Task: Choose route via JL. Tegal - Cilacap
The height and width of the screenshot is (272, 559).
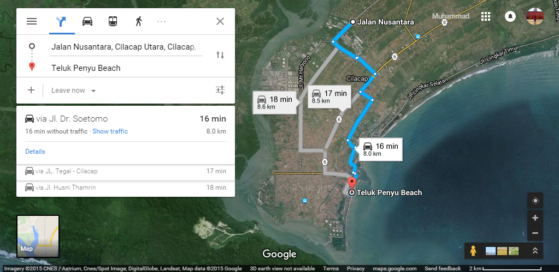Action: click(126, 171)
